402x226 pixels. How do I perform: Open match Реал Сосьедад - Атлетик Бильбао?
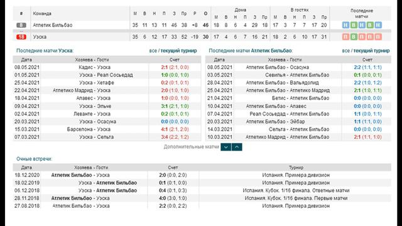coord(290,114)
